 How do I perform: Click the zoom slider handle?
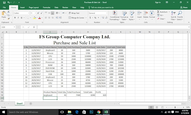[175, 107]
